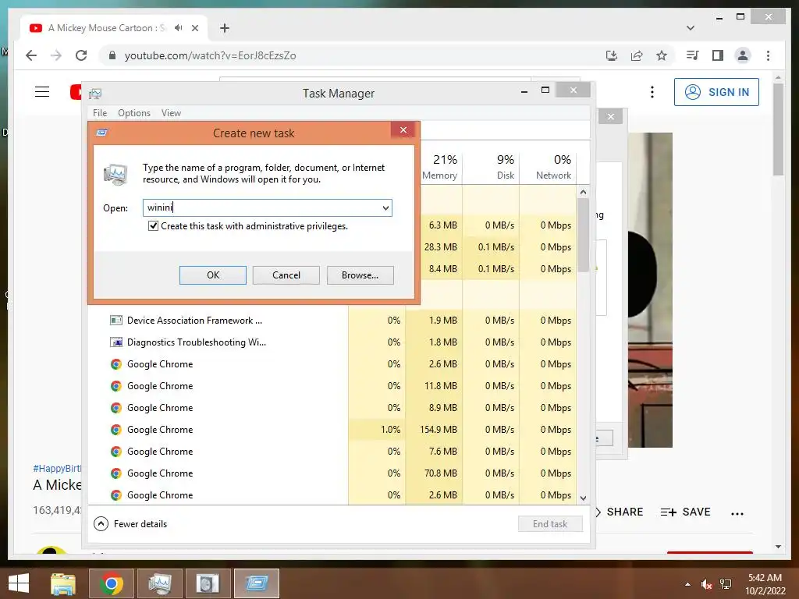Click the Browse... button
The image size is (799, 599).
[x=360, y=275]
